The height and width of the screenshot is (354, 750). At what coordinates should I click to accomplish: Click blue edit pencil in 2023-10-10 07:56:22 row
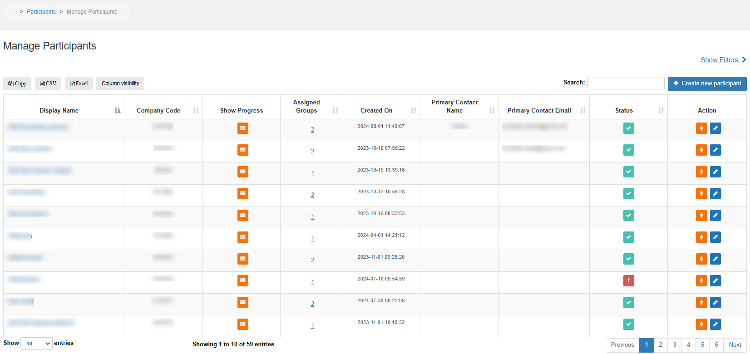(x=715, y=150)
